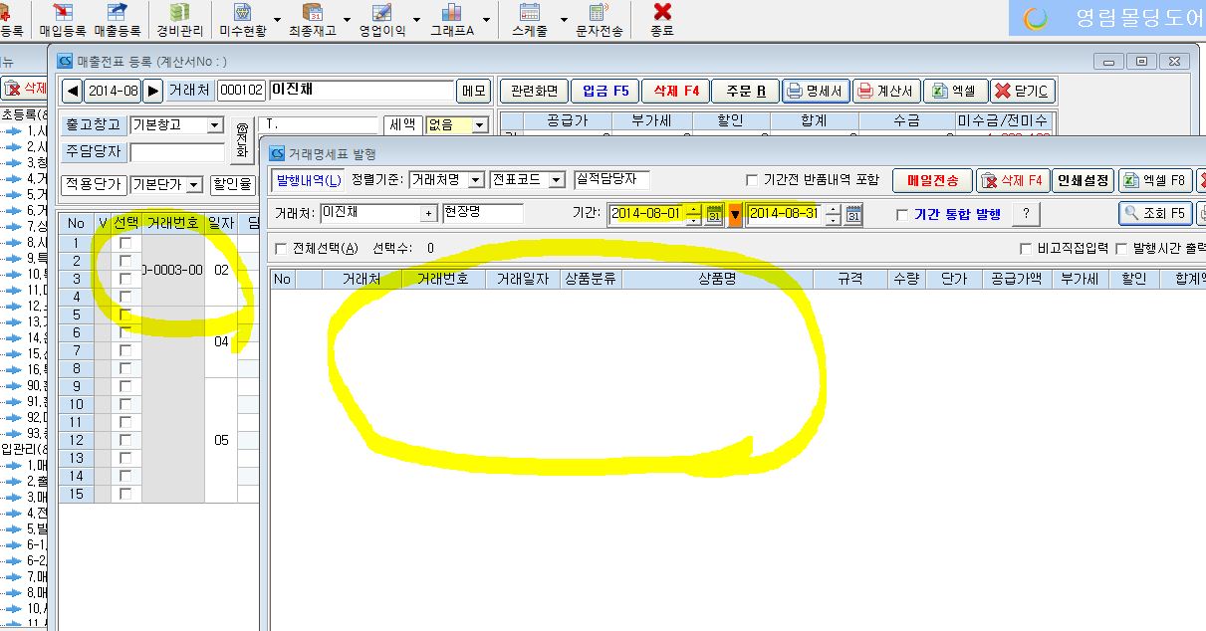The width and height of the screenshot is (1206, 631).
Task: Open the 스케줄 schedule calendar icon
Action: (529, 19)
